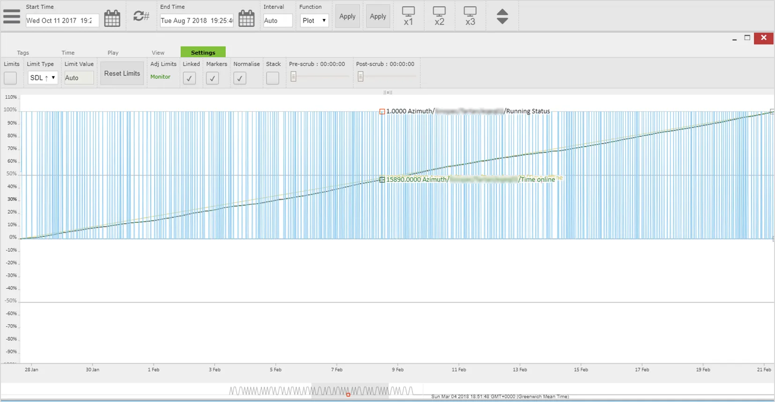Viewport: 775px width, 402px height.
Task: Select the x3 monitor layout
Action: click(x=470, y=16)
